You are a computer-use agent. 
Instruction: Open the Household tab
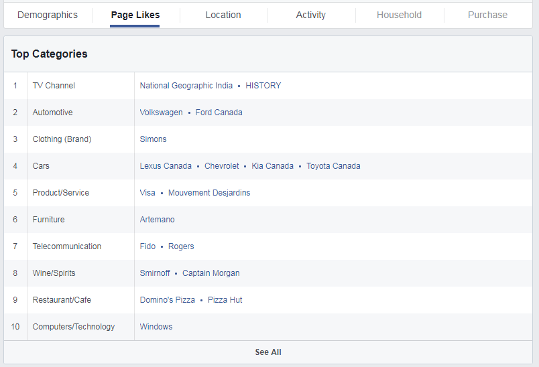[x=399, y=15]
